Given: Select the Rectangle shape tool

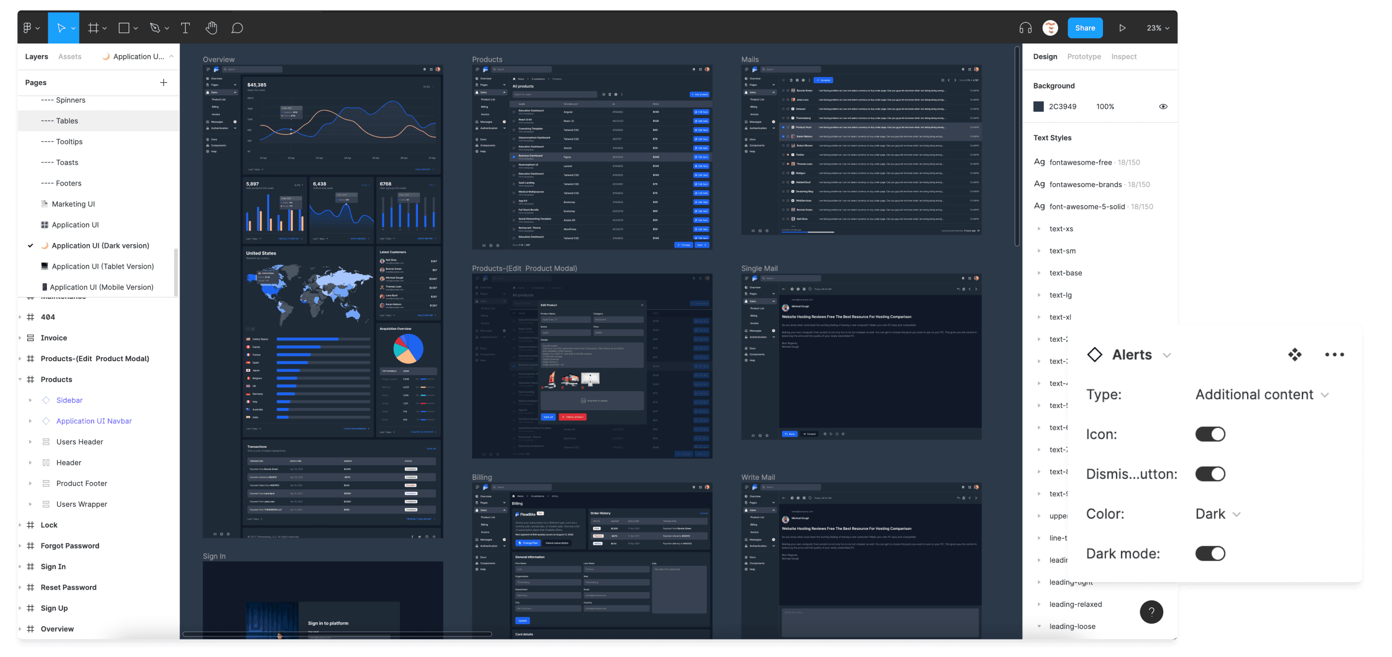Looking at the screenshot, I should (124, 28).
